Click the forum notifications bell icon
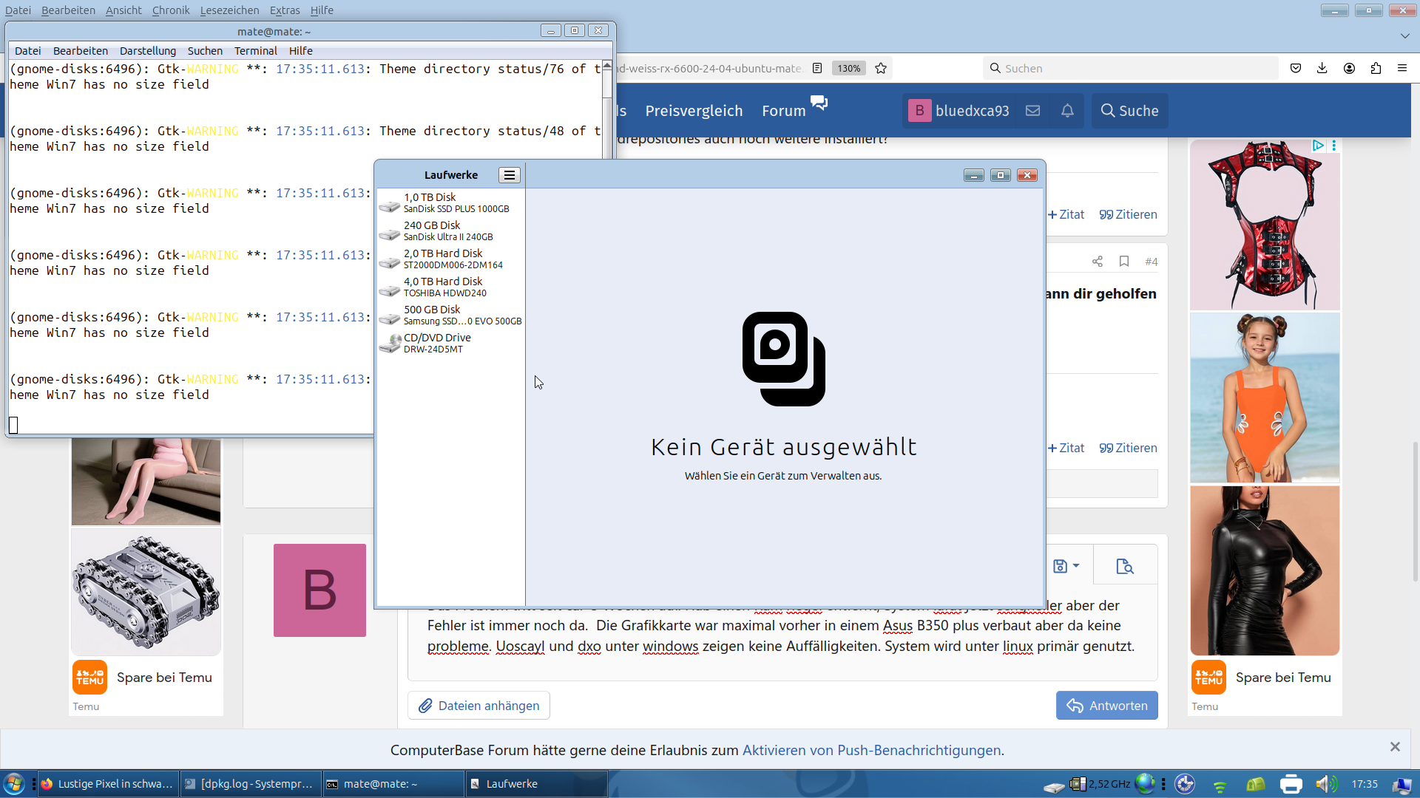 pyautogui.click(x=1067, y=111)
